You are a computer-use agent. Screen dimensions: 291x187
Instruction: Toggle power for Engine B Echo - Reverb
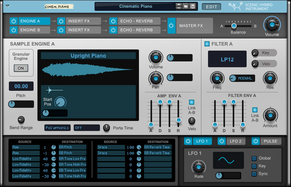pos(113,30)
